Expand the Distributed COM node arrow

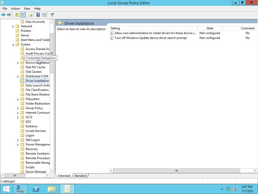[x=18, y=77]
